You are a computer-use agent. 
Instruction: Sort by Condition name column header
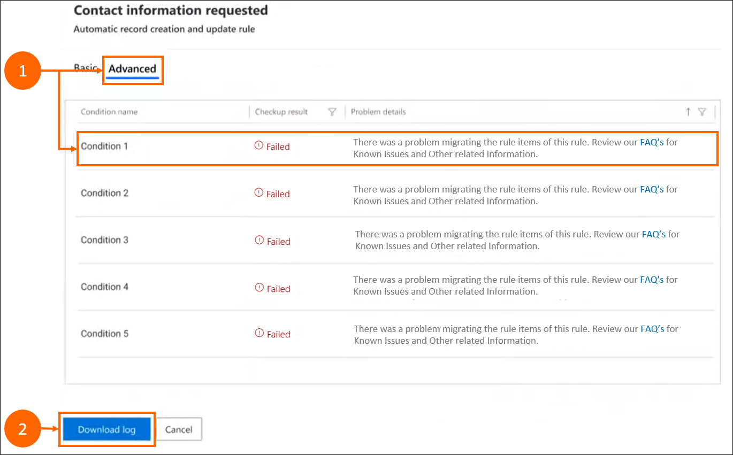click(x=109, y=112)
